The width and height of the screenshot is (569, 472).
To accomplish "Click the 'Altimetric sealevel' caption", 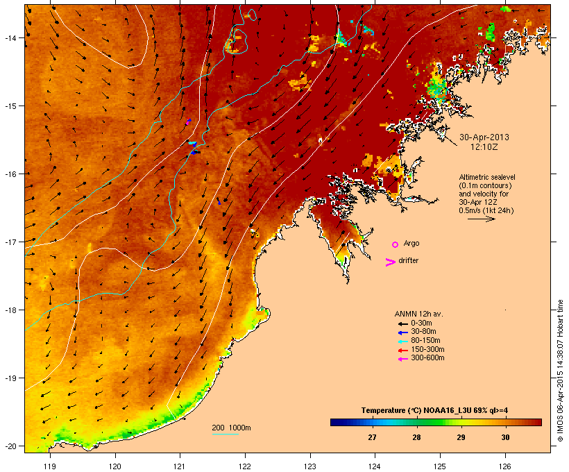I will [x=487, y=177].
